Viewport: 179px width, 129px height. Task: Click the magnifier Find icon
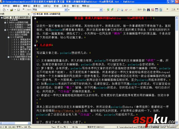[x=118, y=10]
